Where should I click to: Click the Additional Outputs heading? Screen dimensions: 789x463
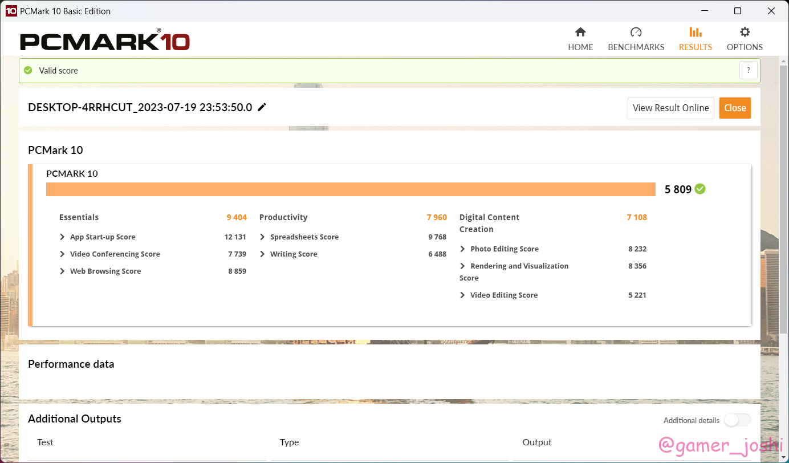click(75, 419)
